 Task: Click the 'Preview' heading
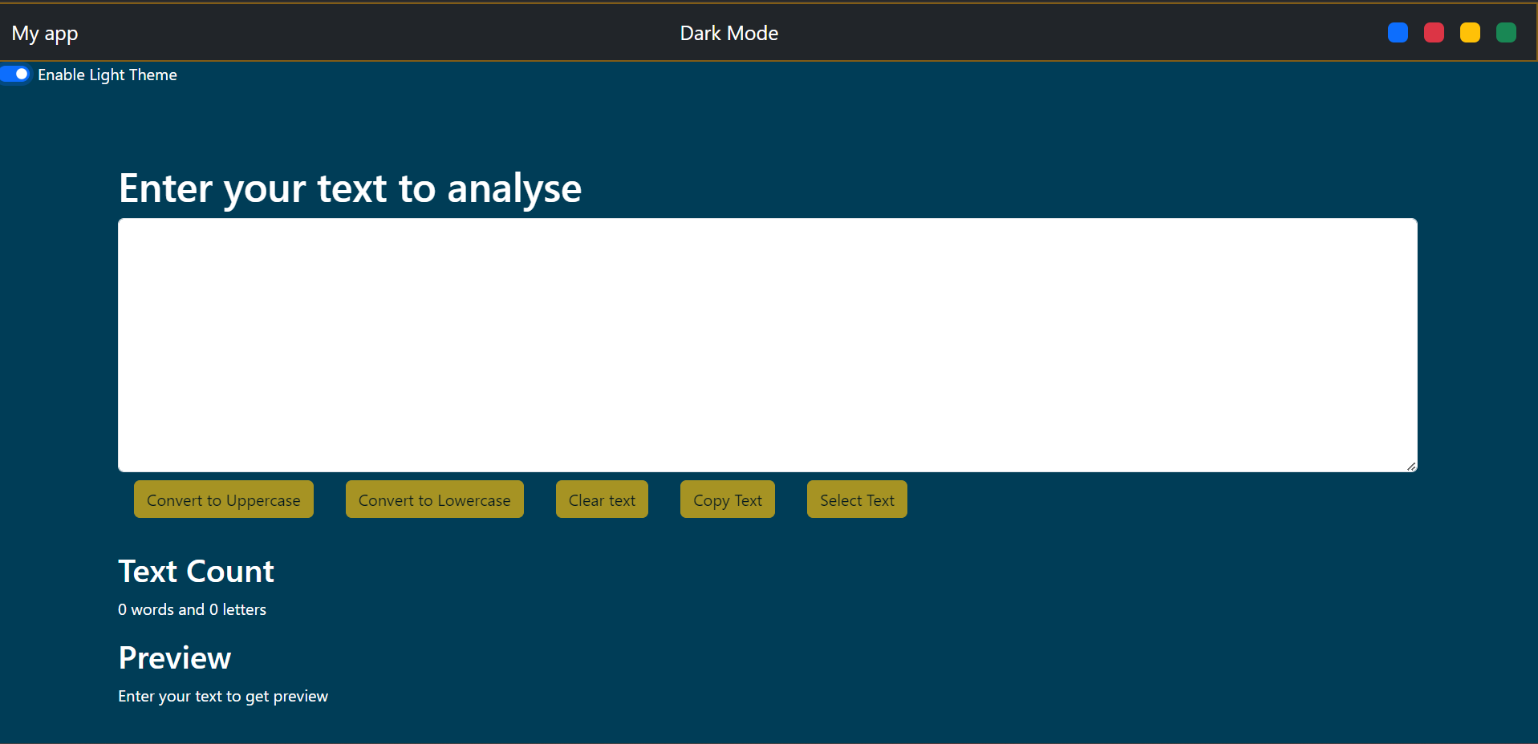(175, 658)
